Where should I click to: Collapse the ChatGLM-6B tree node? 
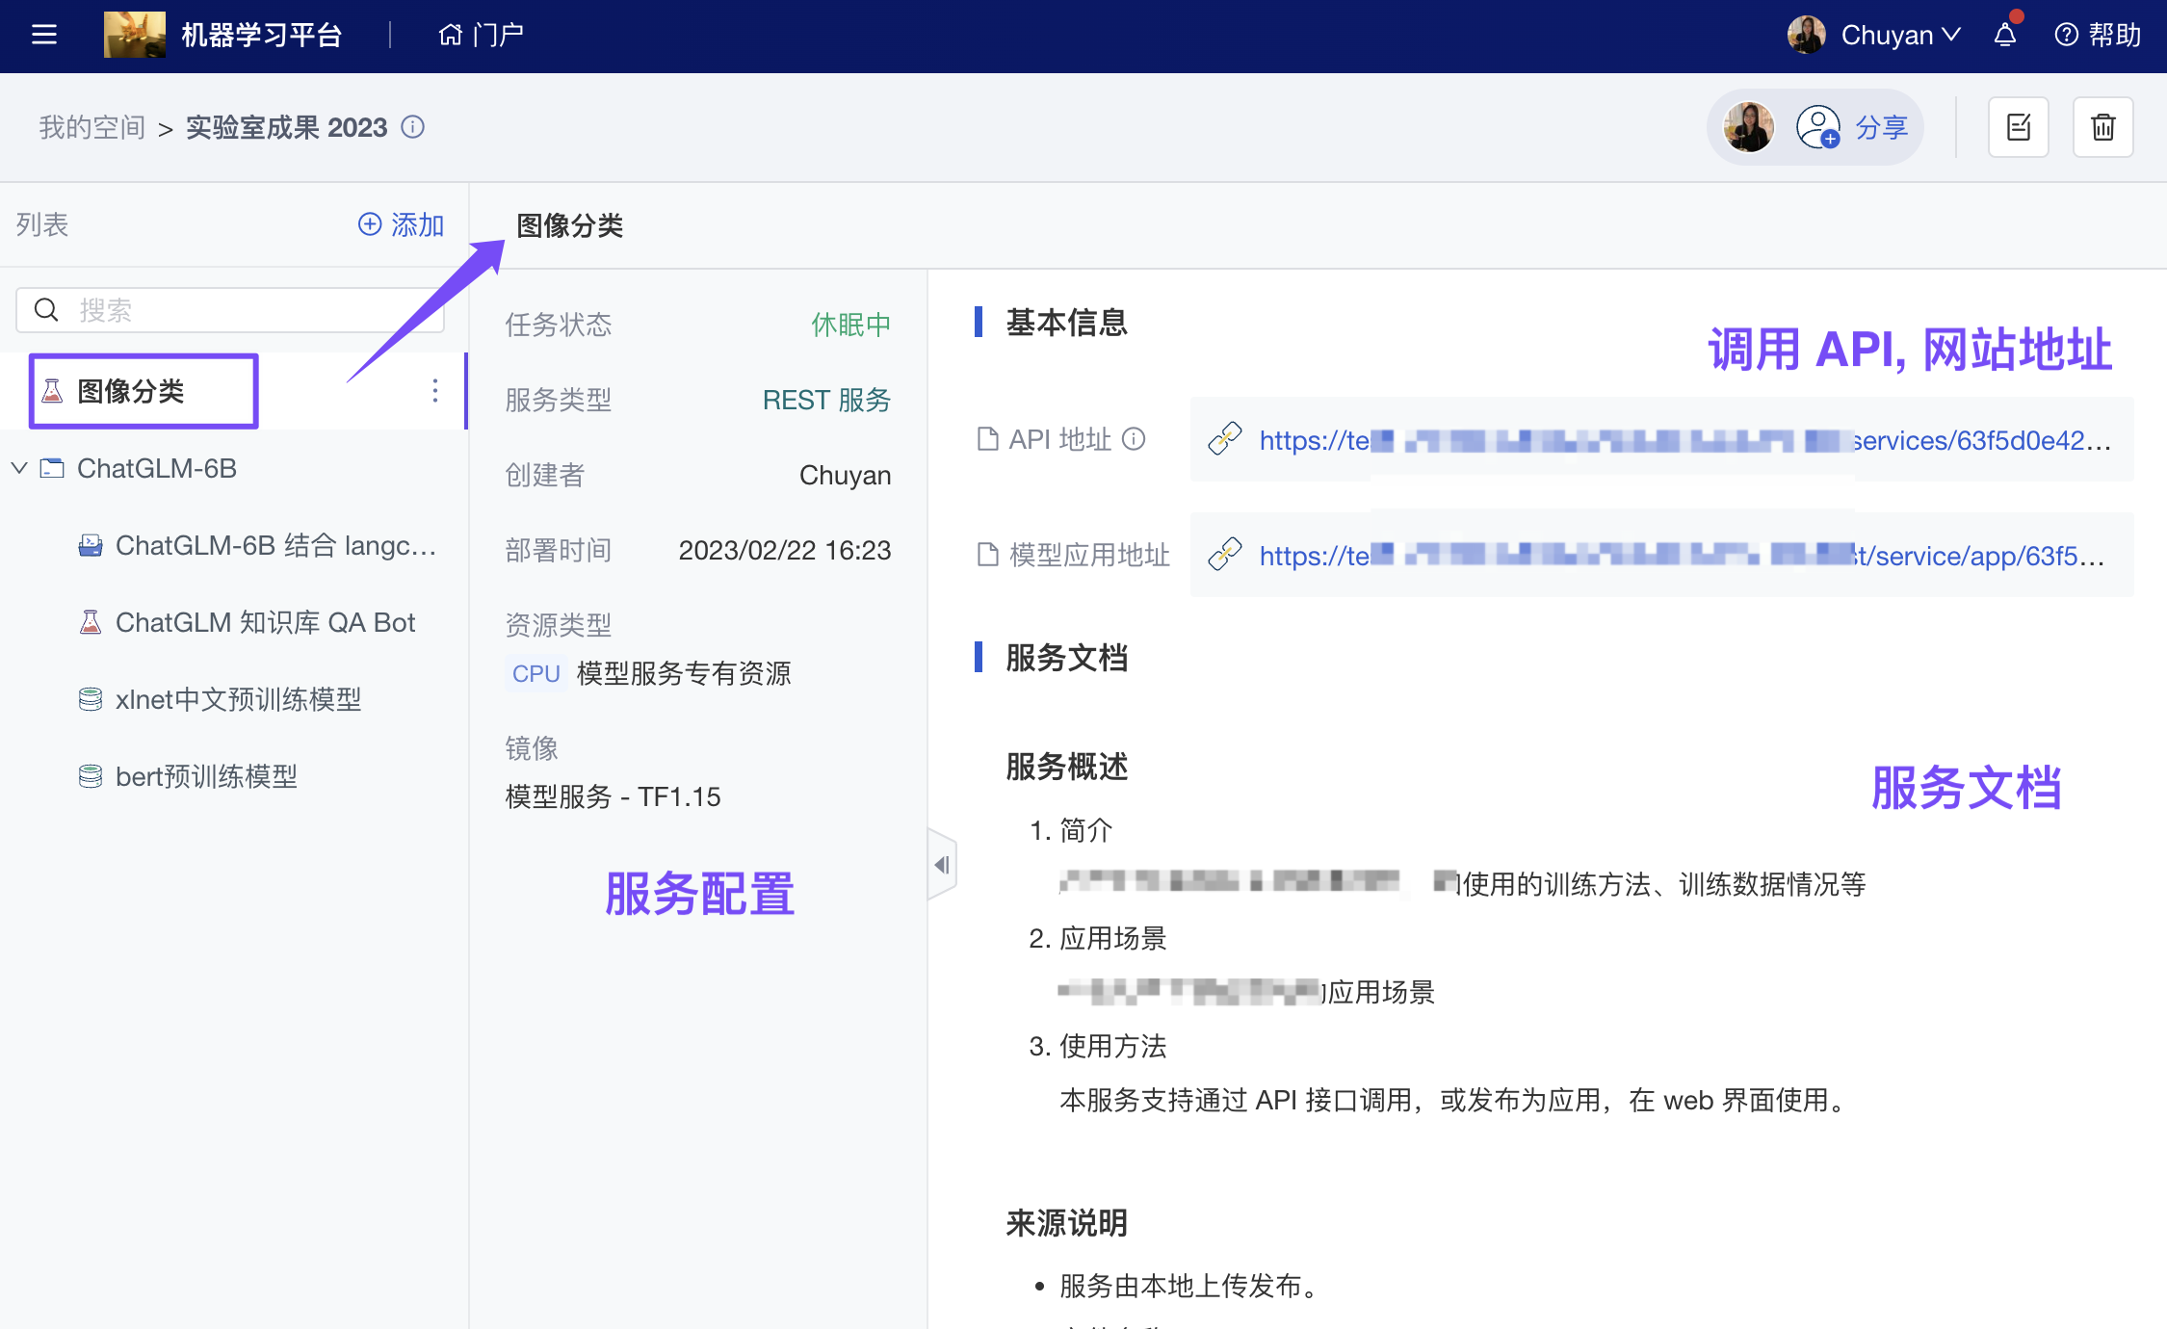pyautogui.click(x=18, y=468)
